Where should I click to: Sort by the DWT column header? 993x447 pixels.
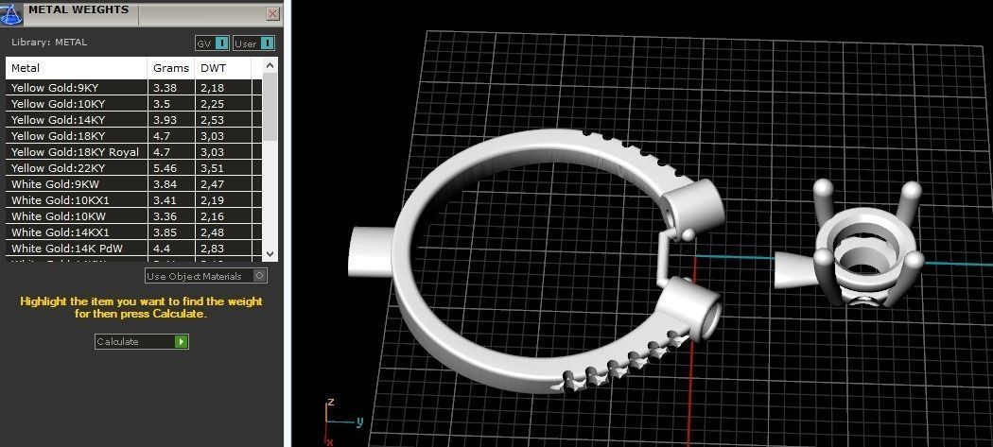(x=223, y=68)
